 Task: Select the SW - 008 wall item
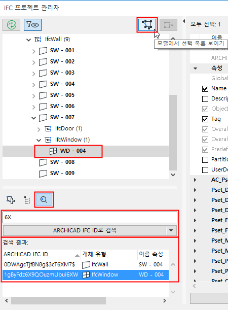(x=62, y=162)
